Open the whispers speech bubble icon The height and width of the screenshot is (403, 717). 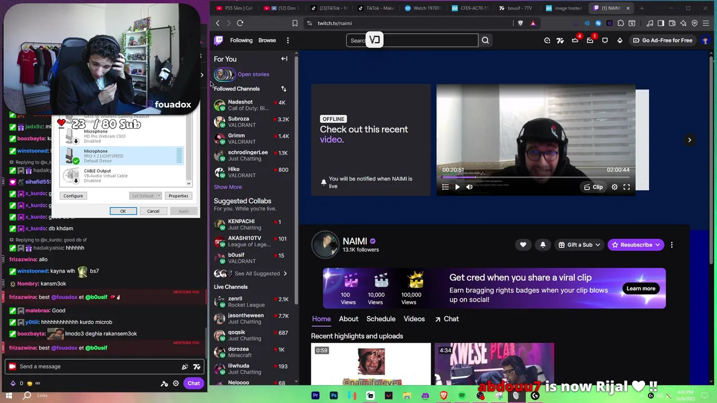pos(605,40)
